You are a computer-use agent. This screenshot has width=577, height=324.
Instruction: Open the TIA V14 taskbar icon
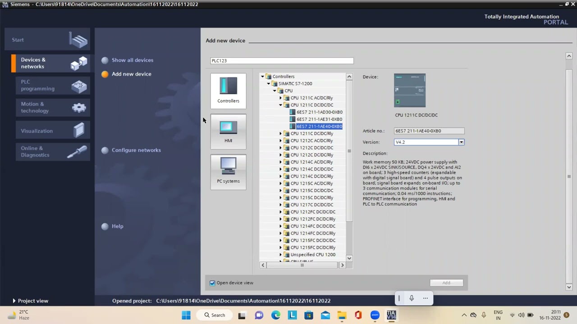click(391, 315)
